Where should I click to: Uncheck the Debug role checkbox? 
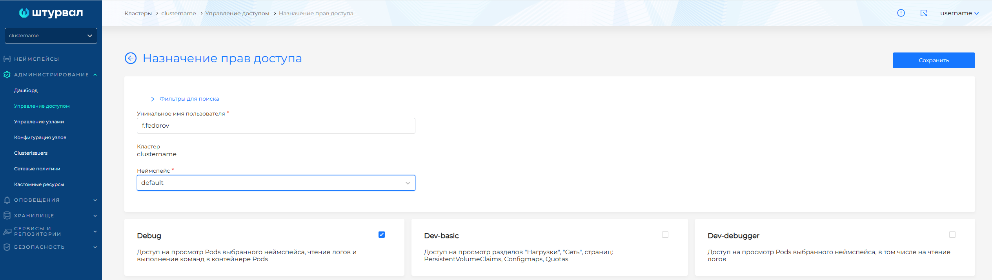tap(382, 235)
